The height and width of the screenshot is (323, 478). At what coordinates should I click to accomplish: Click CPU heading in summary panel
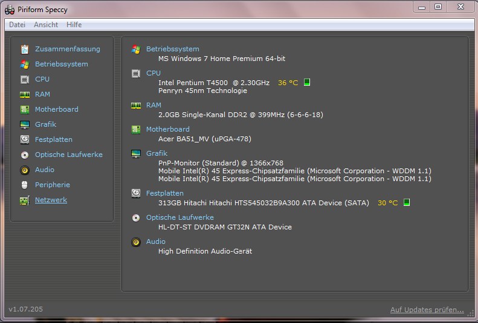153,73
